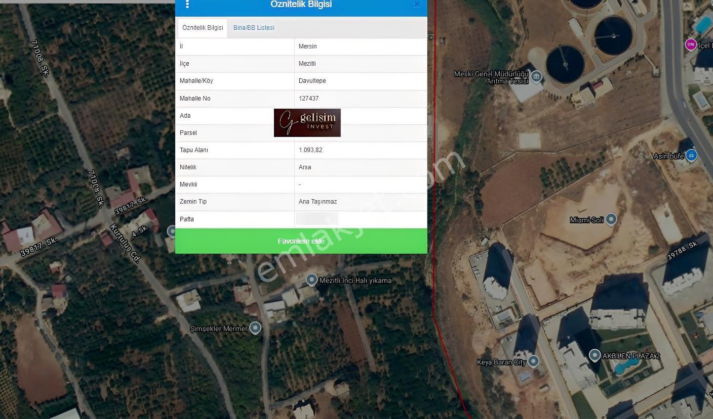Switch to the Öznitelik Bilgisi tab
Image resolution: width=713 pixels, height=419 pixels.
(203, 28)
